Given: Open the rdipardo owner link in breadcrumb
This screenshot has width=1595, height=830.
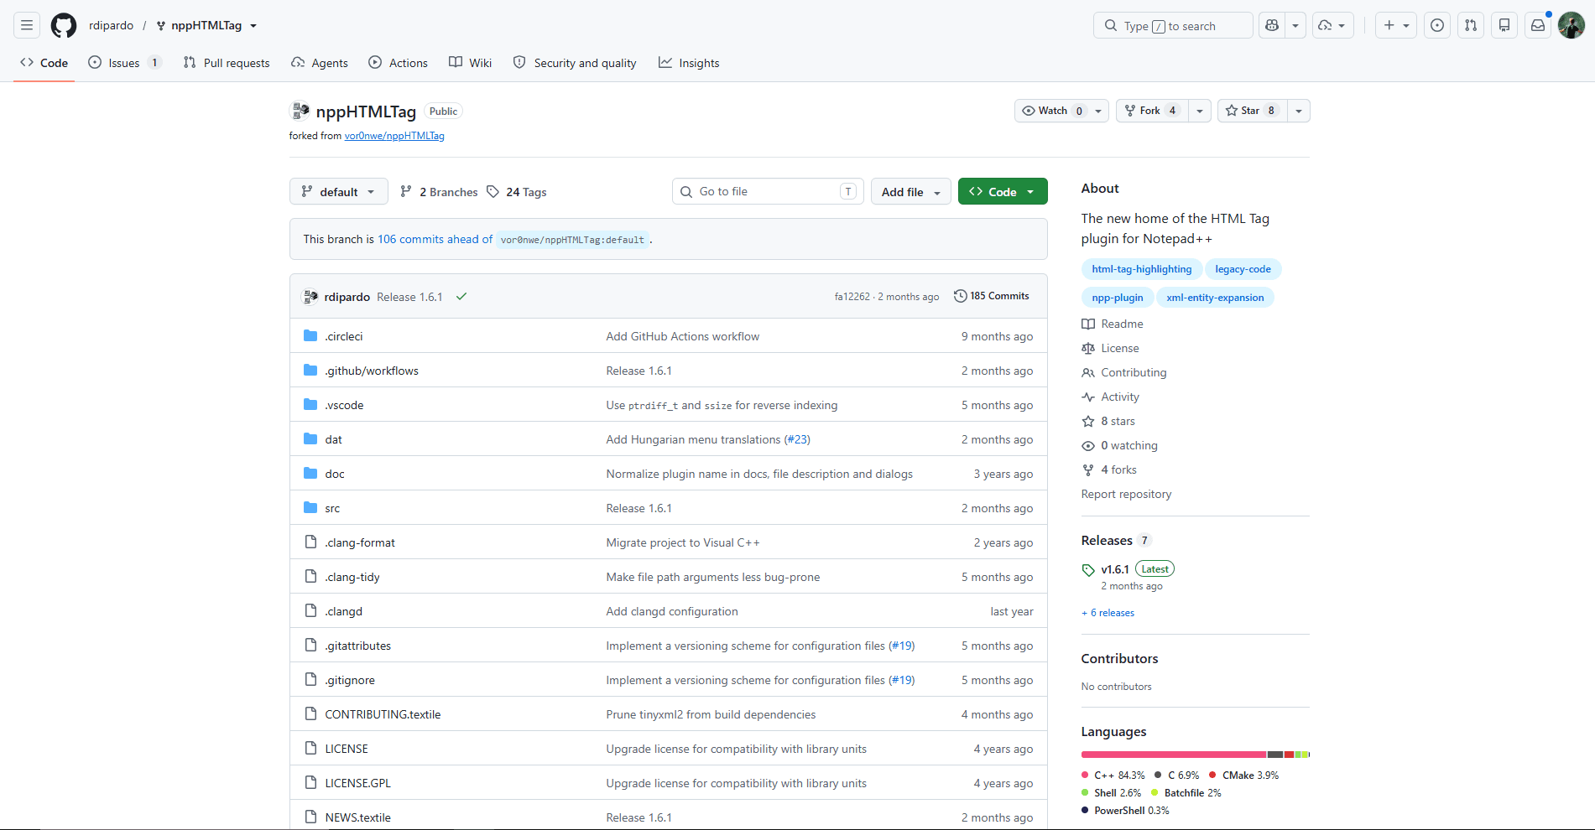Looking at the screenshot, I should tap(112, 26).
